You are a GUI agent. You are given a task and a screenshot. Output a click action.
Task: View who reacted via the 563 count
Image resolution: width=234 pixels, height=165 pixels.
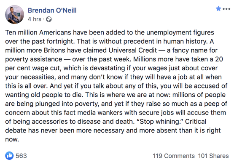coord(21,156)
